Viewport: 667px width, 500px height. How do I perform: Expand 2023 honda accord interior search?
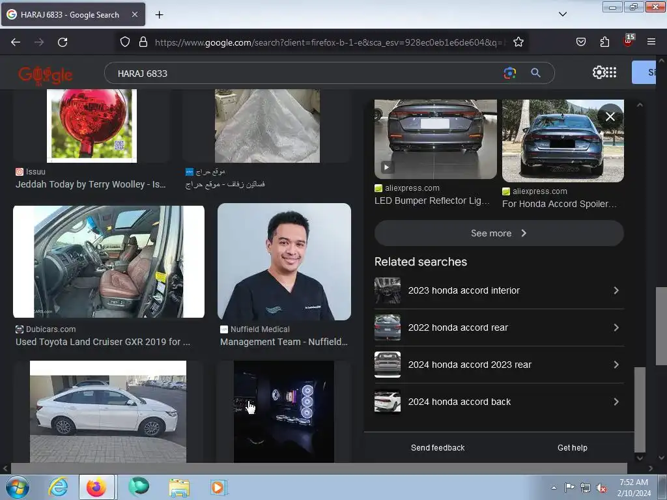pyautogui.click(x=499, y=290)
